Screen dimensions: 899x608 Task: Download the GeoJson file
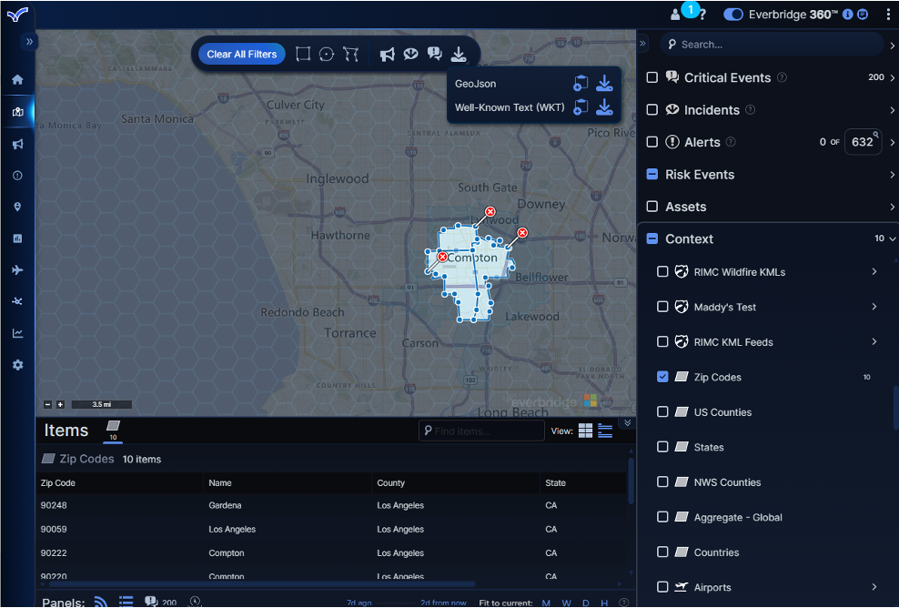click(604, 84)
